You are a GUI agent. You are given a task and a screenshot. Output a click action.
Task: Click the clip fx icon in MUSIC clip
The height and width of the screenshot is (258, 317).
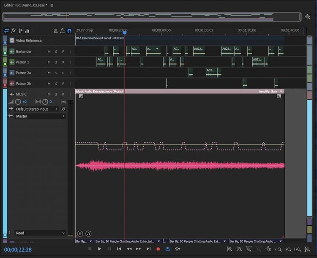pyautogui.click(x=80, y=234)
